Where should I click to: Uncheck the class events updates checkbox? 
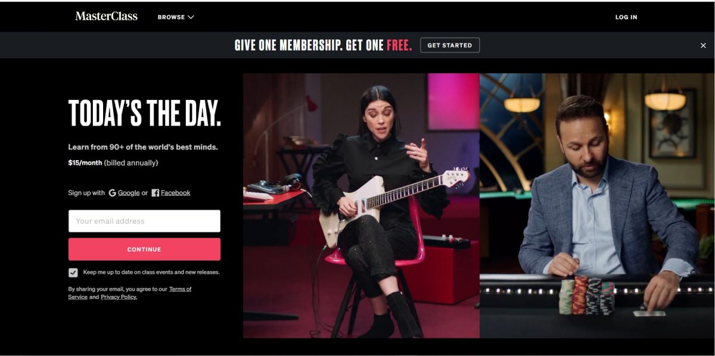(73, 273)
